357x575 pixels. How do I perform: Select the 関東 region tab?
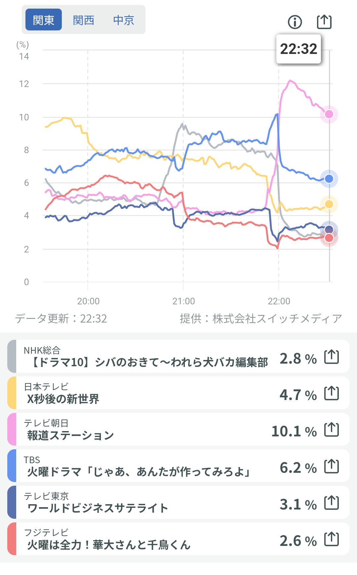[44, 20]
